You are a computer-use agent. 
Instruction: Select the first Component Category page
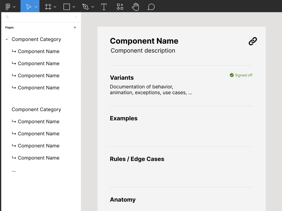tap(36, 39)
